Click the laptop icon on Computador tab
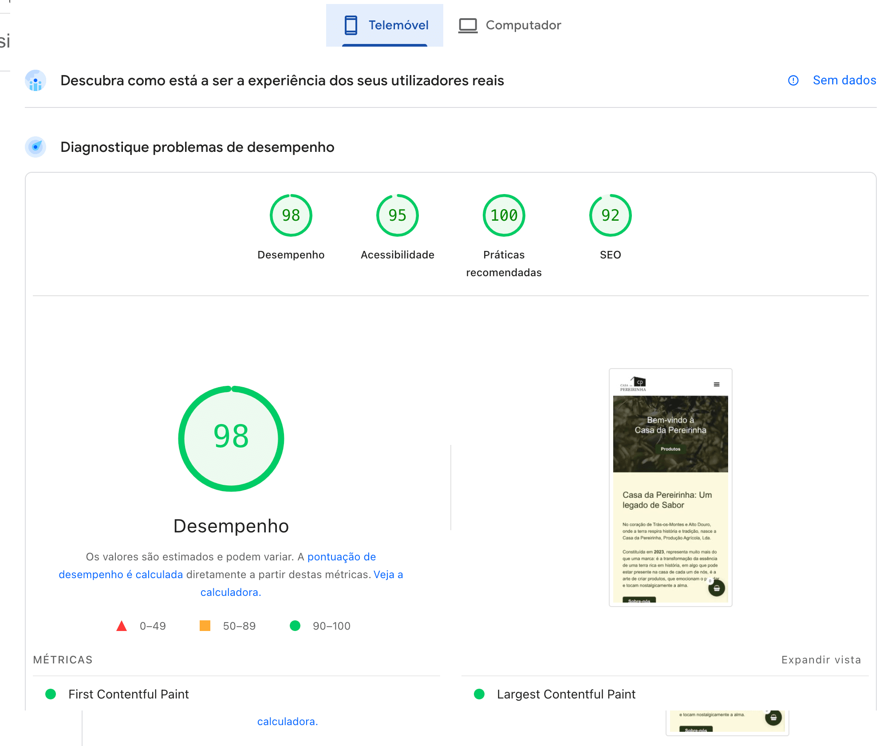Screen dimensions: 887x746 (468, 25)
